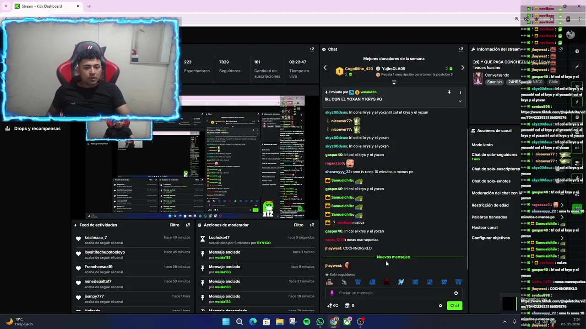Open chat settings gear icon
Screen dimensions: 586x329
pos(440,306)
